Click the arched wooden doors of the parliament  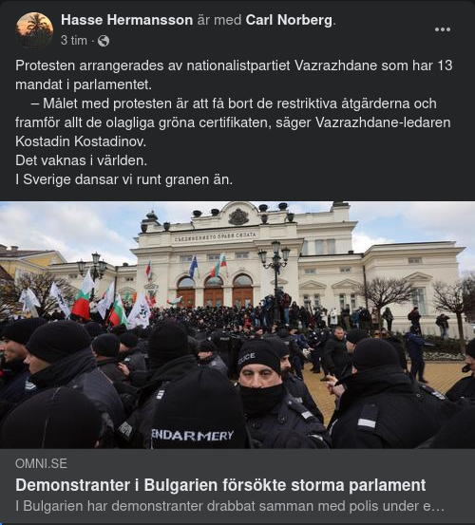pos(215,291)
